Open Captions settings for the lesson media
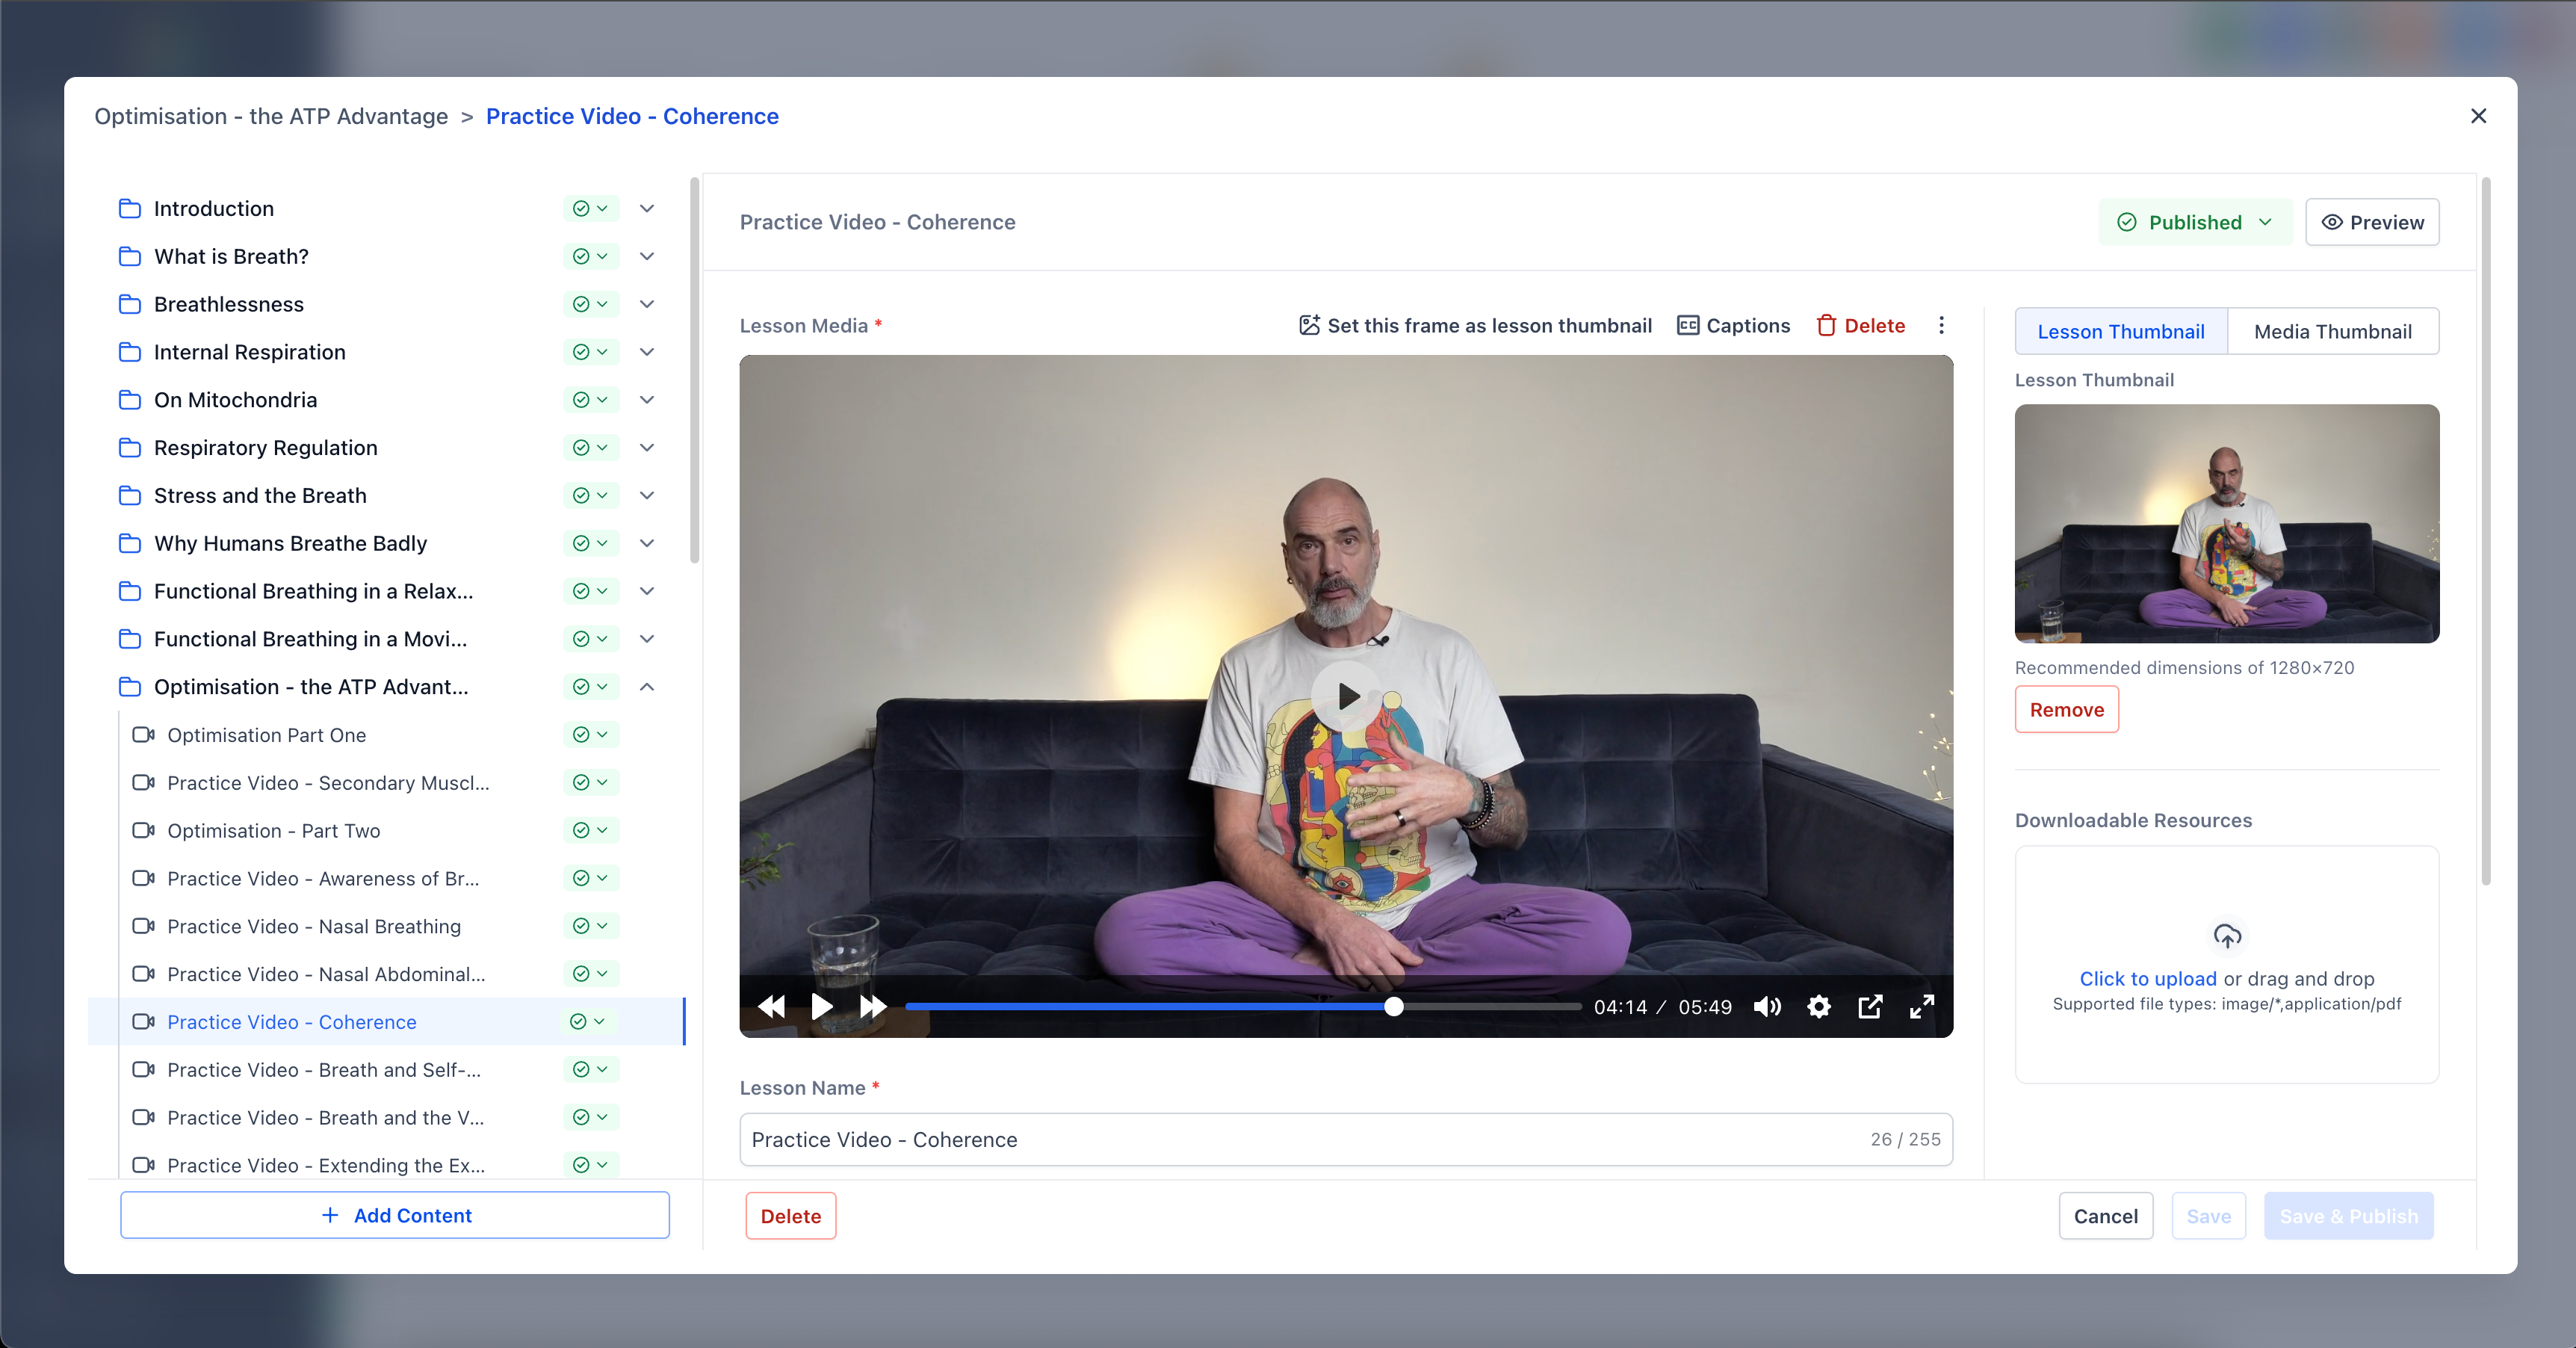 point(1734,325)
